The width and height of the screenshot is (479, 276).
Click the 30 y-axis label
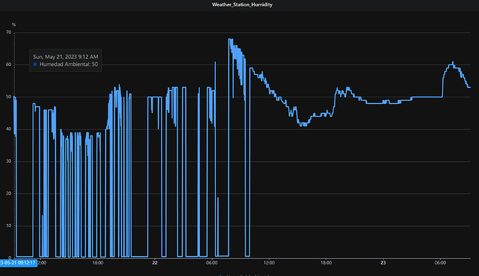tap(8, 161)
